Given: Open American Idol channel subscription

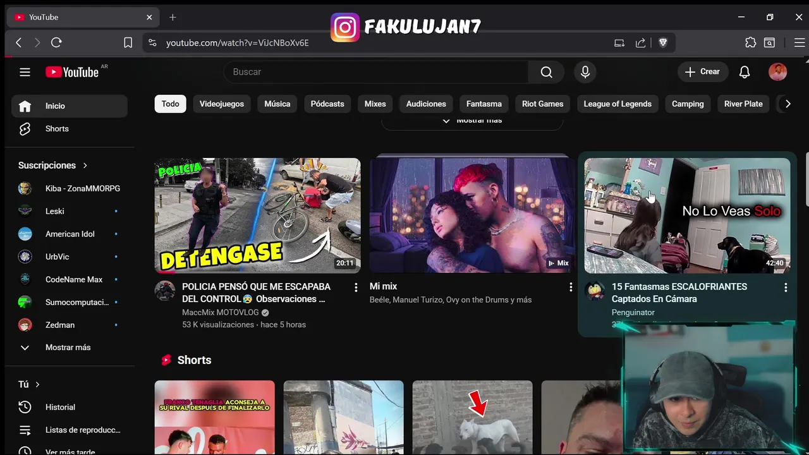Looking at the screenshot, I should [x=70, y=234].
